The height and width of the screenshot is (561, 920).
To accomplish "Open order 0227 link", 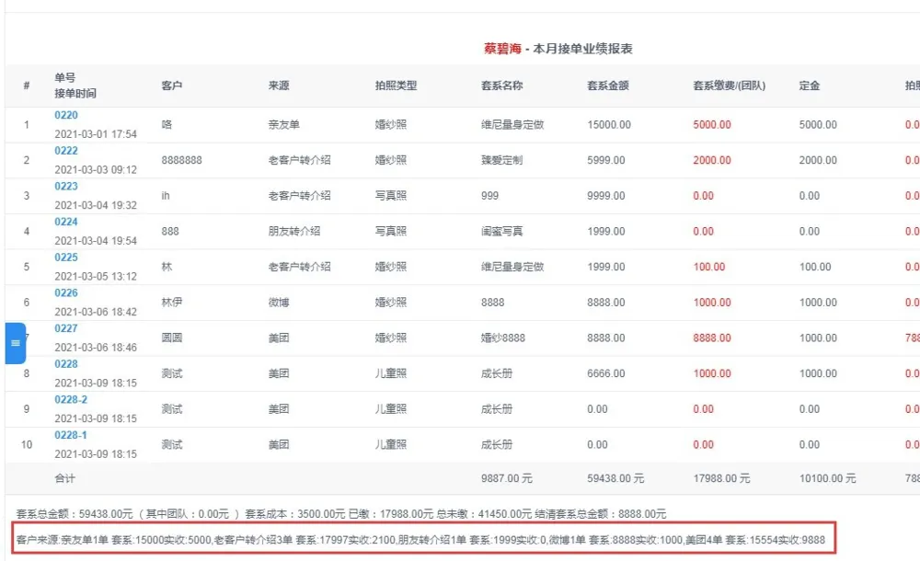I will 66,328.
